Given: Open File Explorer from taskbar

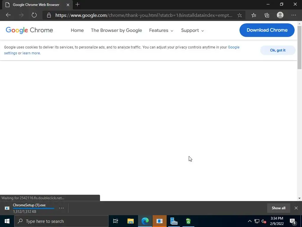Looking at the screenshot, I should pos(130,221).
